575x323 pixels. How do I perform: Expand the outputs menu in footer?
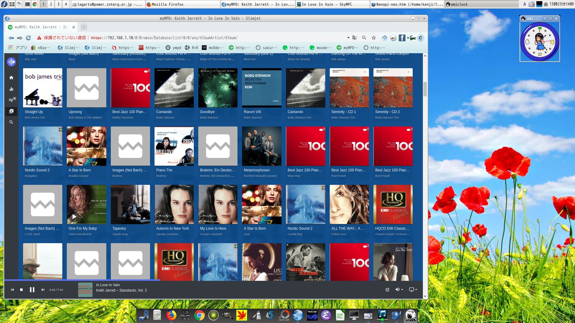tap(413, 290)
